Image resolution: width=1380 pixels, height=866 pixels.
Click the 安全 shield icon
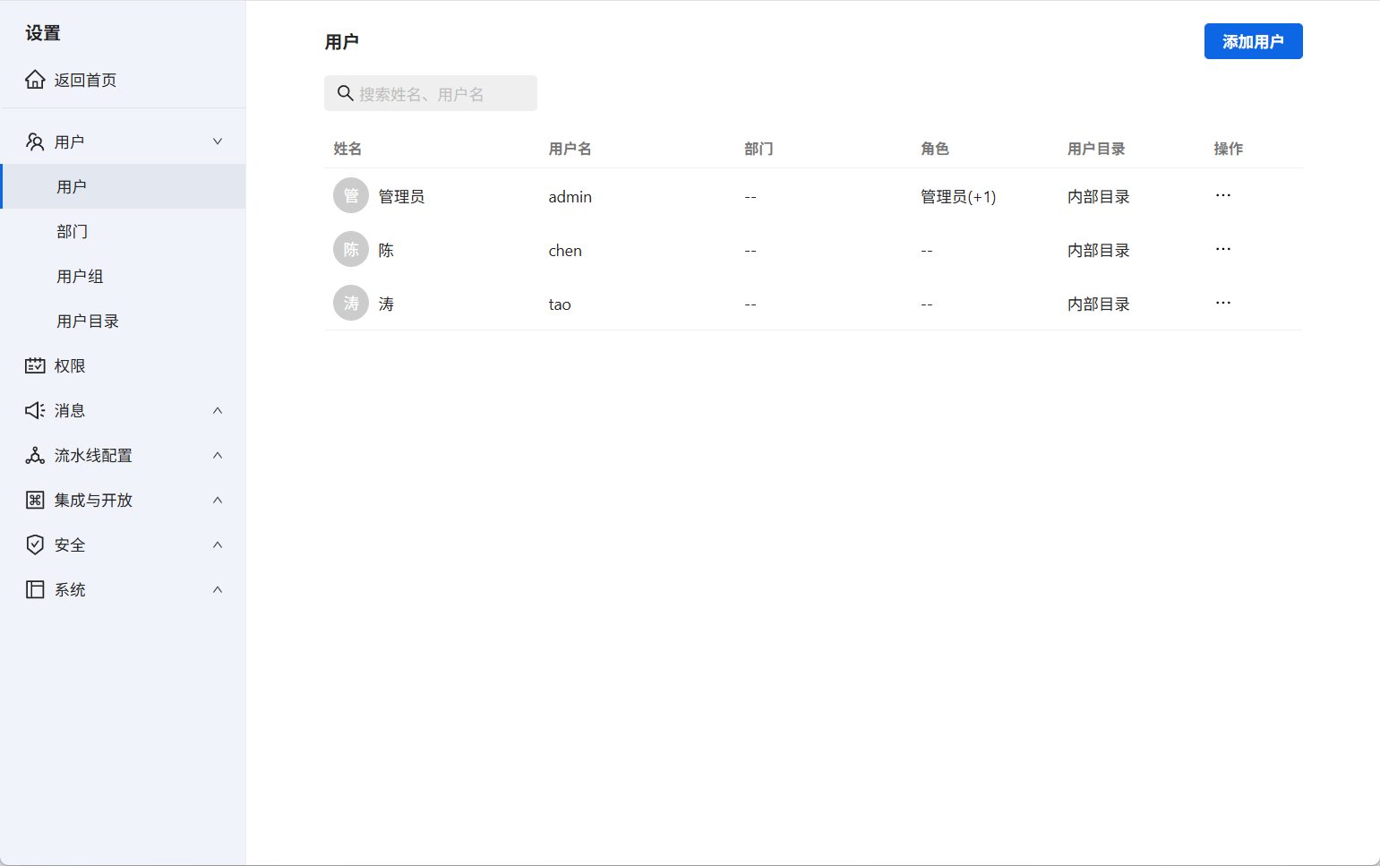click(x=35, y=544)
